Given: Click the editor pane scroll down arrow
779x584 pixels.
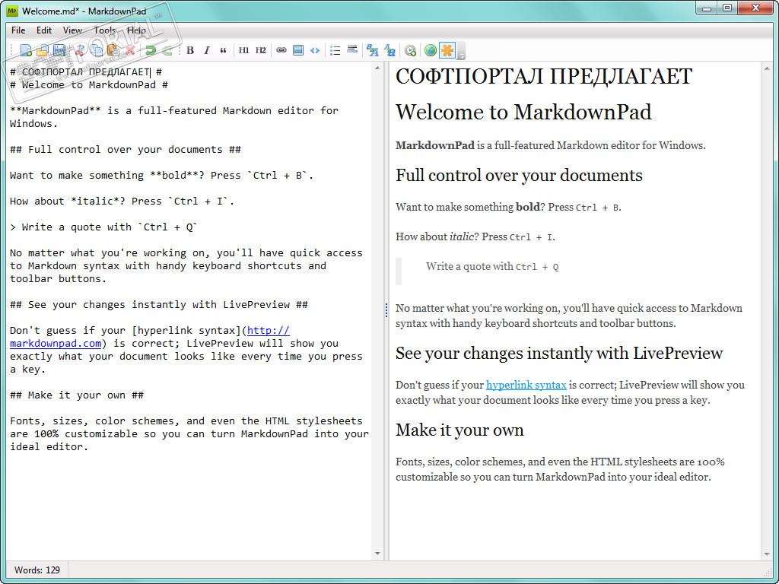Looking at the screenshot, I should [x=377, y=554].
